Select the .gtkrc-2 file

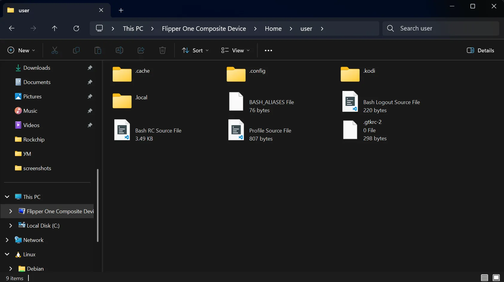365,130
